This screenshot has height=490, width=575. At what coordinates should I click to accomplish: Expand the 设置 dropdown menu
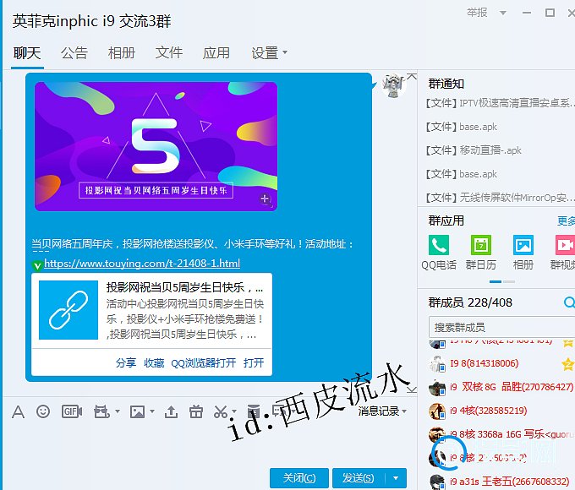click(x=270, y=52)
